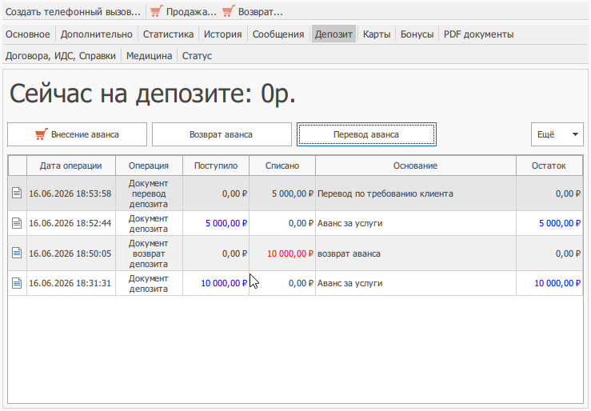Open the Продажа command

[x=184, y=12]
